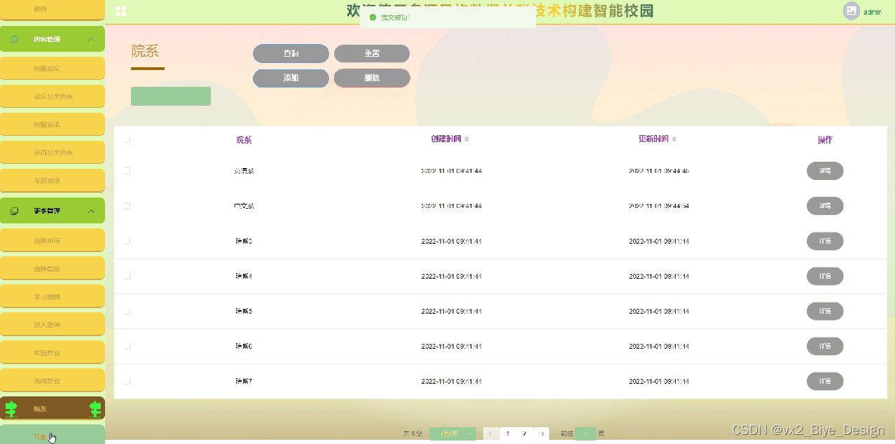Click the 删除 delete button
The width and height of the screenshot is (895, 444).
(x=372, y=78)
